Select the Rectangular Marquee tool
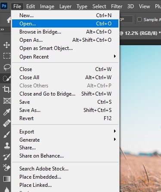Image resolution: width=161 pixels, height=192 pixels. coord(7,56)
